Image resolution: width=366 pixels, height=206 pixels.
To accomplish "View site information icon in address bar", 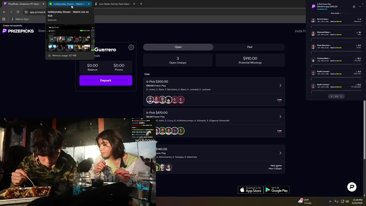I will 26,12.
